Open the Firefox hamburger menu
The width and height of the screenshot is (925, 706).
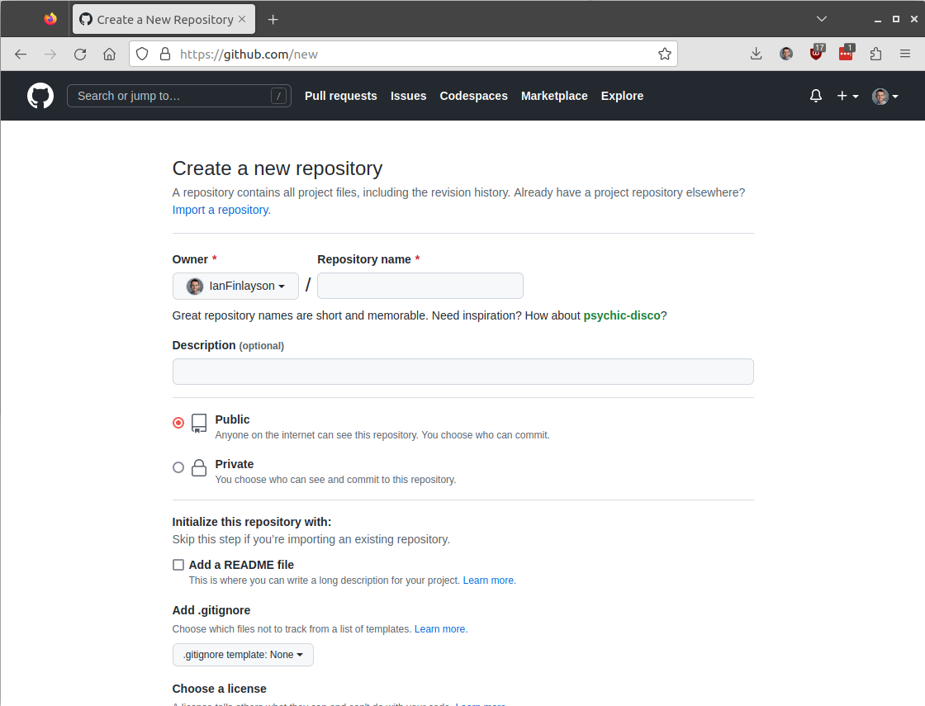click(x=905, y=54)
